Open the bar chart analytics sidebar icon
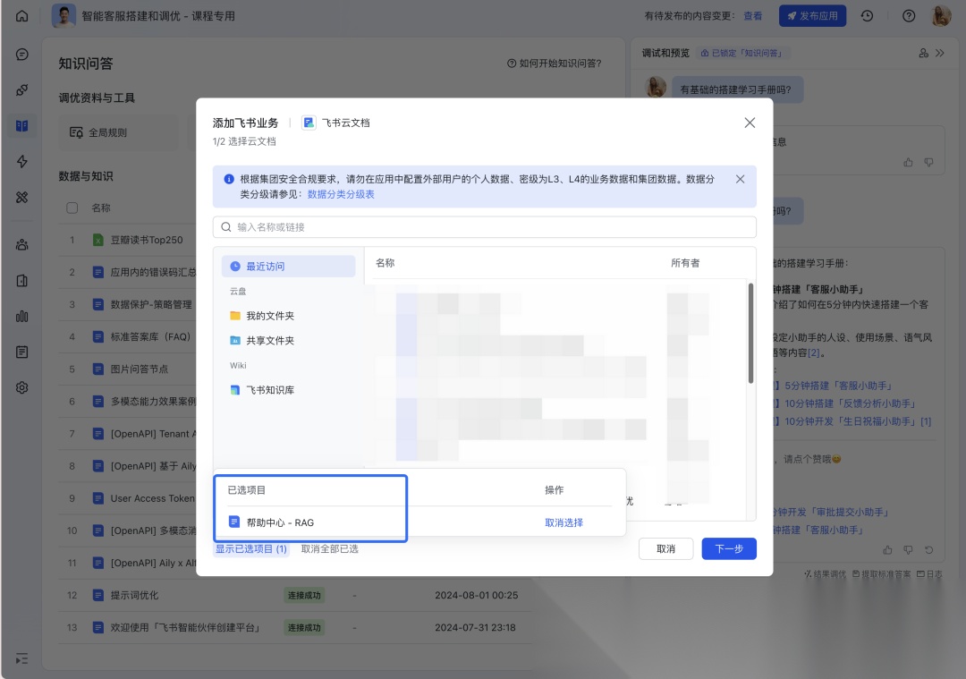Viewport: 966px width, 679px height. 22,316
